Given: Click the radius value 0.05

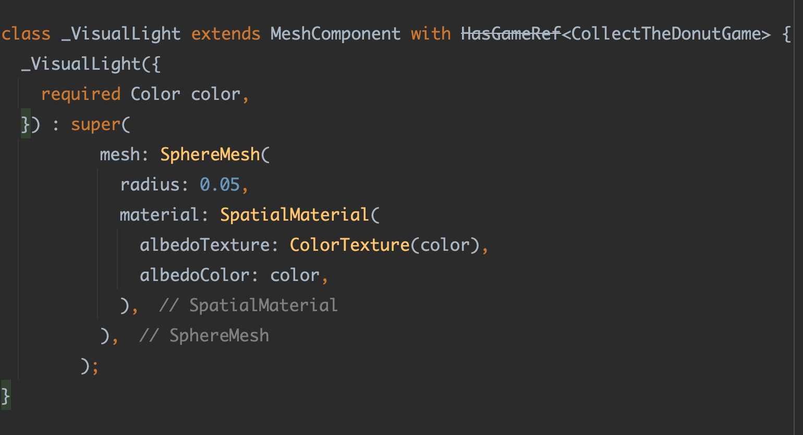Looking at the screenshot, I should pos(220,185).
